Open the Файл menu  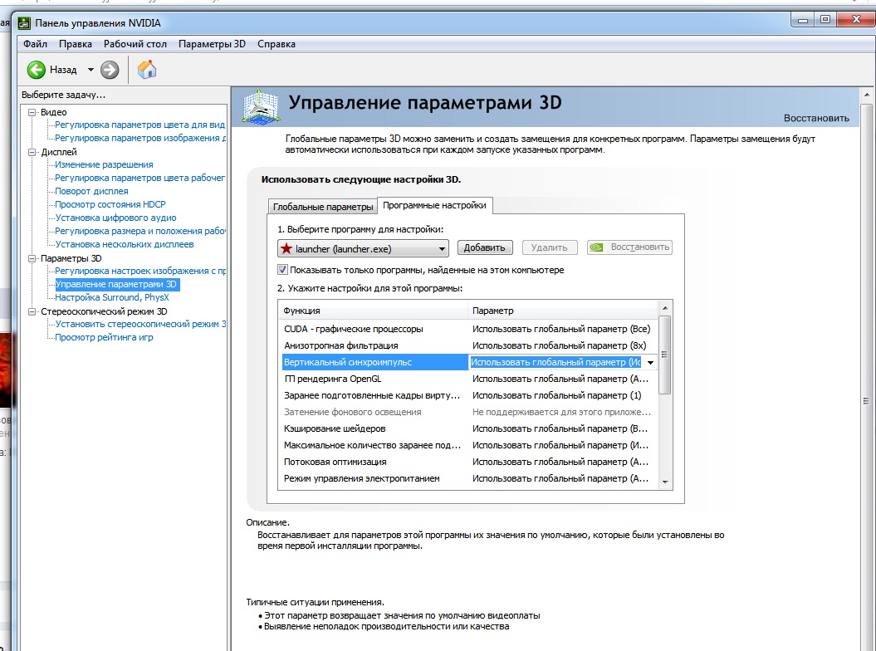(35, 43)
